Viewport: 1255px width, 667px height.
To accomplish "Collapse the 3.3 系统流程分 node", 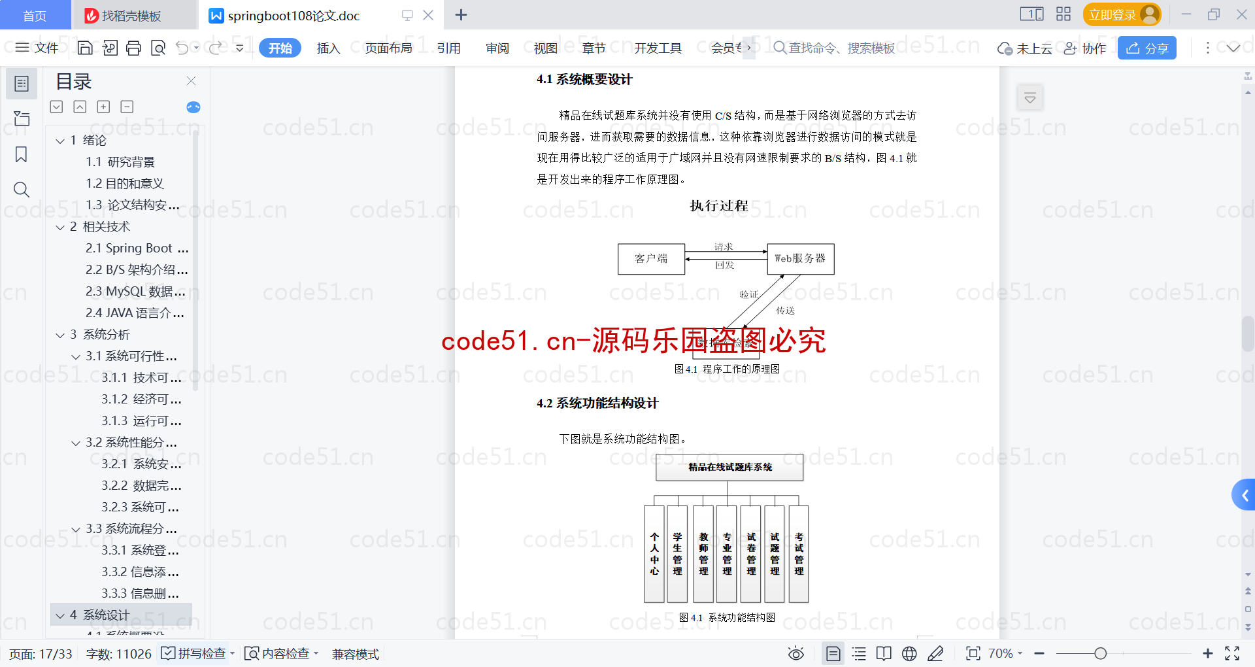I will coord(76,529).
